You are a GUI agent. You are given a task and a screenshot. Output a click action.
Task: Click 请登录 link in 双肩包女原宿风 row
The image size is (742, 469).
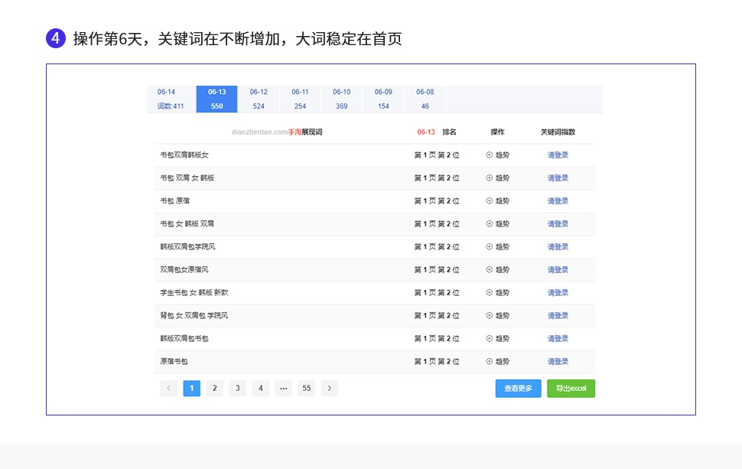tap(558, 270)
